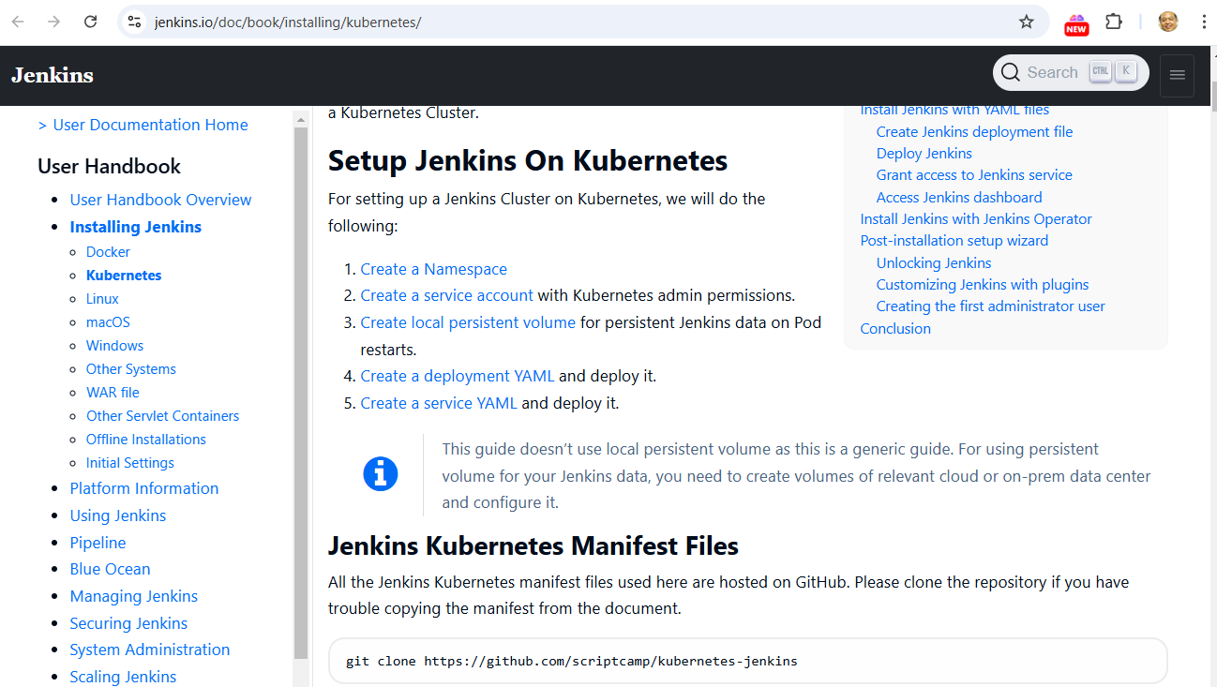
Task: Jump to Conclusion in contents
Action: 895,329
